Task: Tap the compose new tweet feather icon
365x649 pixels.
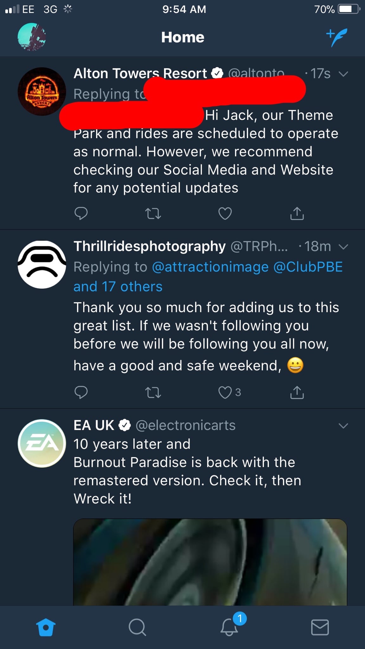Action: (337, 37)
